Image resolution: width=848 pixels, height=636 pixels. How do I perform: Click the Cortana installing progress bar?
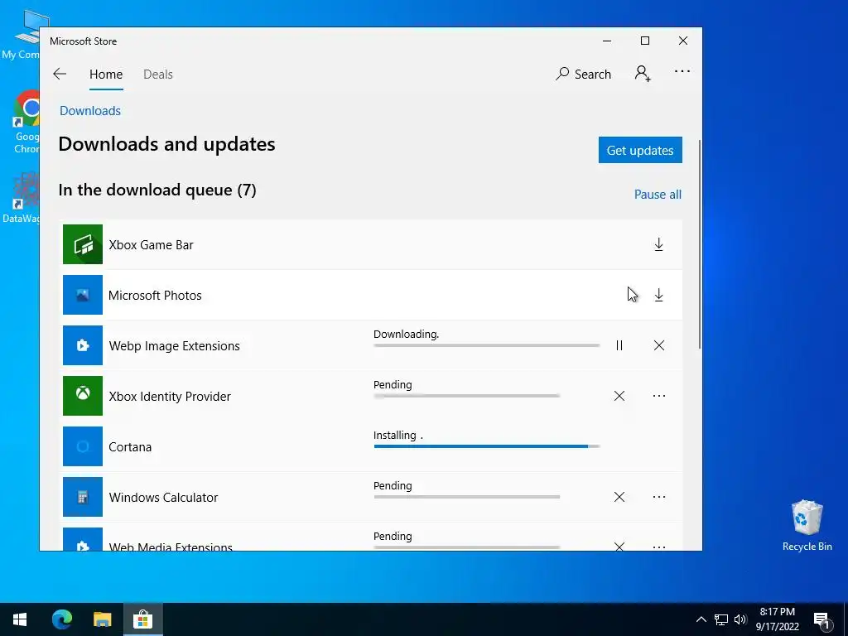[486, 446]
